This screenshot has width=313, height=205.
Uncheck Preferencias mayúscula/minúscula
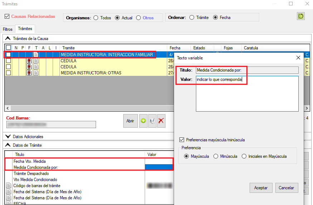coord(182,140)
